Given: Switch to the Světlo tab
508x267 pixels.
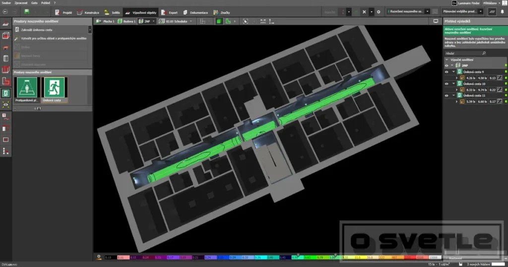Looking at the screenshot, I should click(112, 12).
